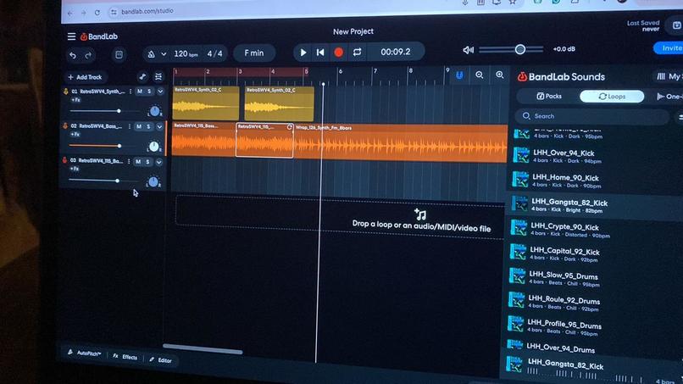Viewport: 683px width, 384px height.
Task: Switch to the One-shots tab
Action: 669,97
